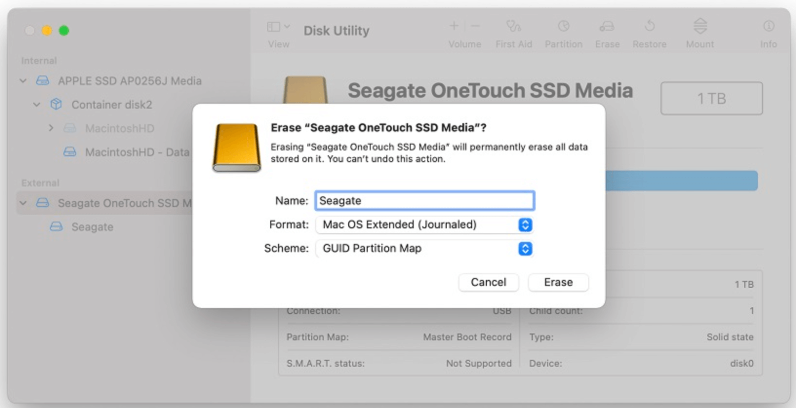Click the External section header
The width and height of the screenshot is (796, 408).
click(x=40, y=183)
